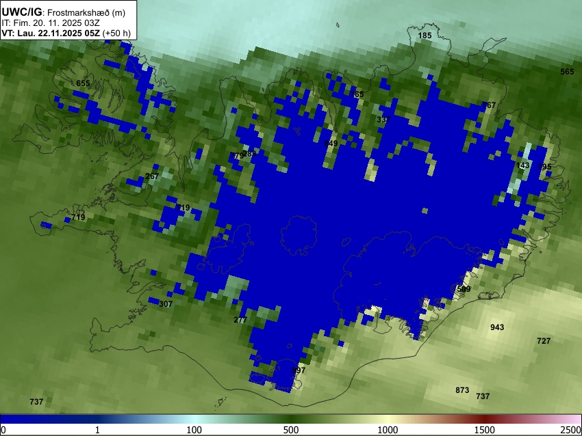This screenshot has height=436, width=582.
Task: Click the 500 tick label on the color scale
Action: coord(290,430)
